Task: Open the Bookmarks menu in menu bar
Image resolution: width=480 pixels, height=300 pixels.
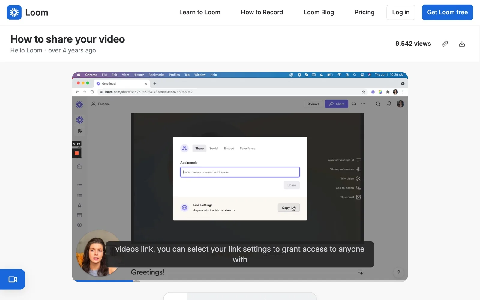Action: tap(156, 75)
